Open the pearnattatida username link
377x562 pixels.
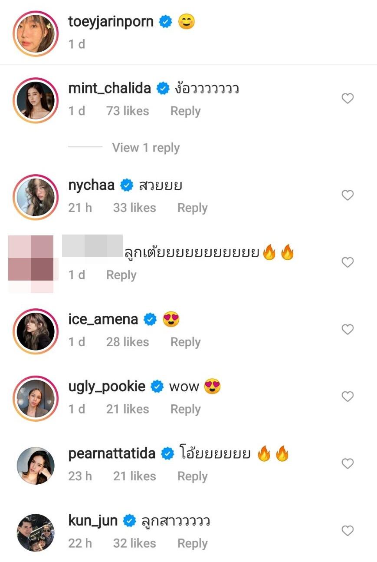pyautogui.click(x=112, y=454)
